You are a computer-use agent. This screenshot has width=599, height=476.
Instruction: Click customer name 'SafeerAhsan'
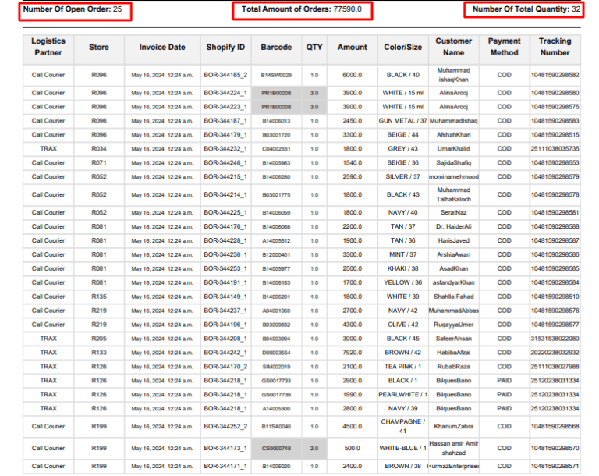click(x=453, y=339)
